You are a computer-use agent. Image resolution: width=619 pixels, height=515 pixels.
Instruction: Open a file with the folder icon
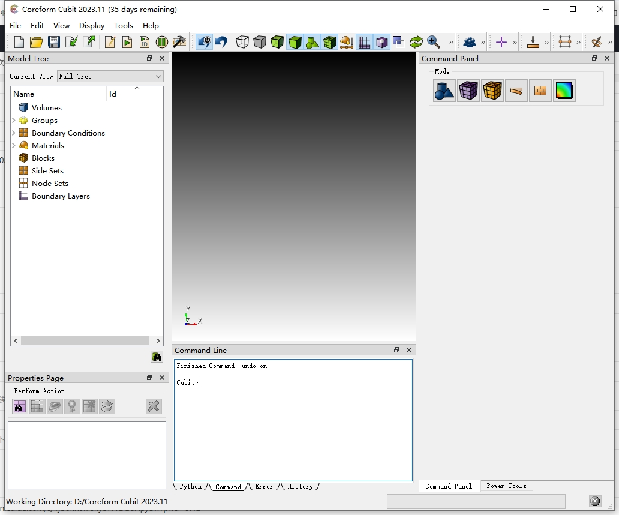(x=37, y=42)
